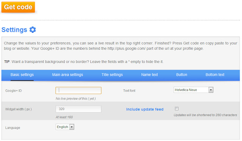242x141 pixels.
Task: Click the Widget width ( px ) label
Action: [x=19, y=109]
